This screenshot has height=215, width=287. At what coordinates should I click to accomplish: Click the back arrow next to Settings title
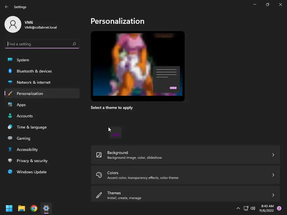pyautogui.click(x=7, y=7)
